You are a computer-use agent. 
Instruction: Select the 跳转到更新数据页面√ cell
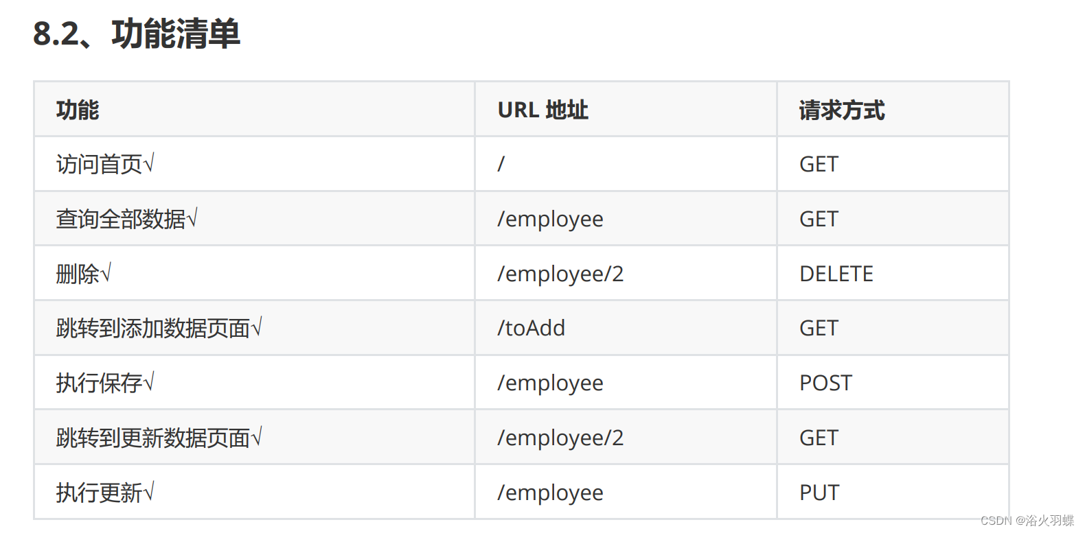159,438
